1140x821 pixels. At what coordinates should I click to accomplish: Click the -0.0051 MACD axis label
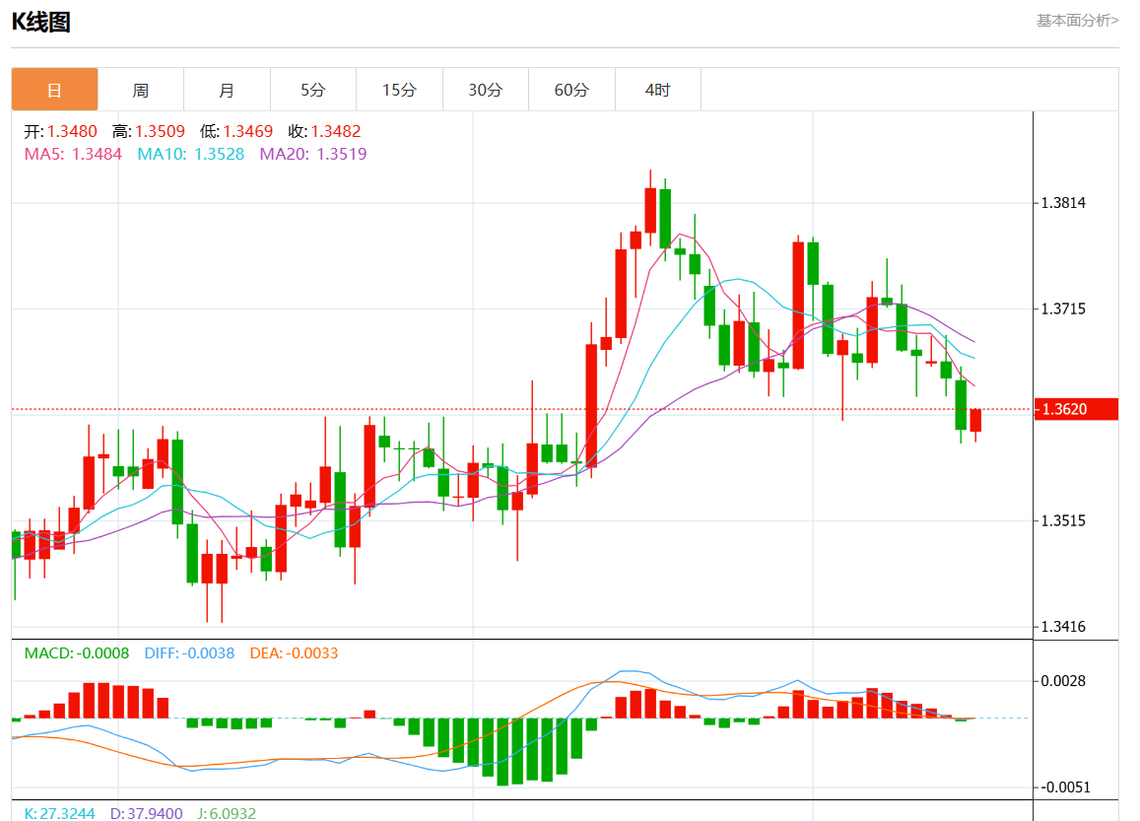coord(1065,787)
